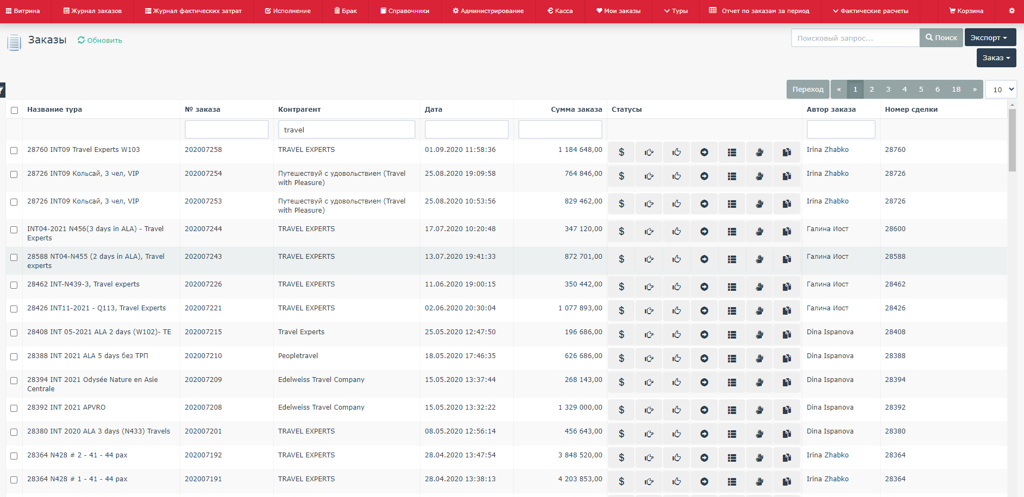Image resolution: width=1024 pixels, height=497 pixels.
Task: Check row 28392 INT 2021 APVRO
Action: click(14, 408)
